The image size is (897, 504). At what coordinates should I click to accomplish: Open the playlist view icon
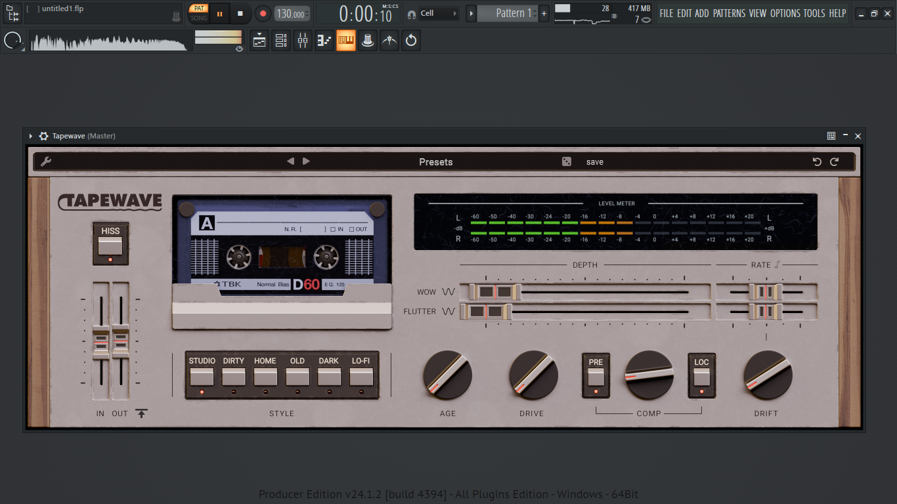point(259,41)
